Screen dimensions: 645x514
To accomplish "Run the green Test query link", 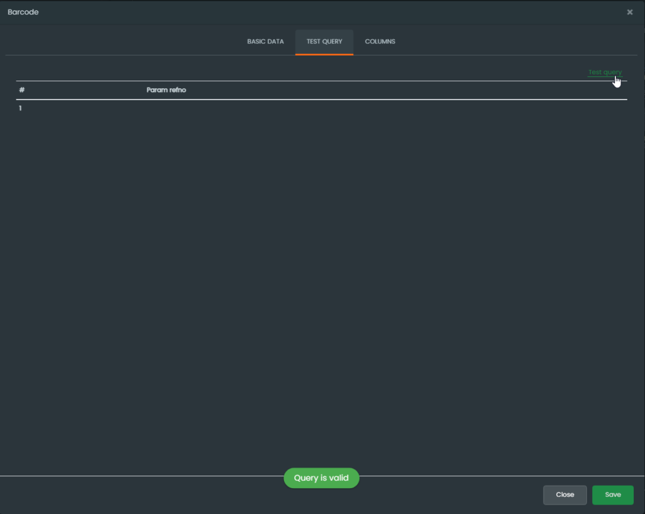I will pos(605,72).
